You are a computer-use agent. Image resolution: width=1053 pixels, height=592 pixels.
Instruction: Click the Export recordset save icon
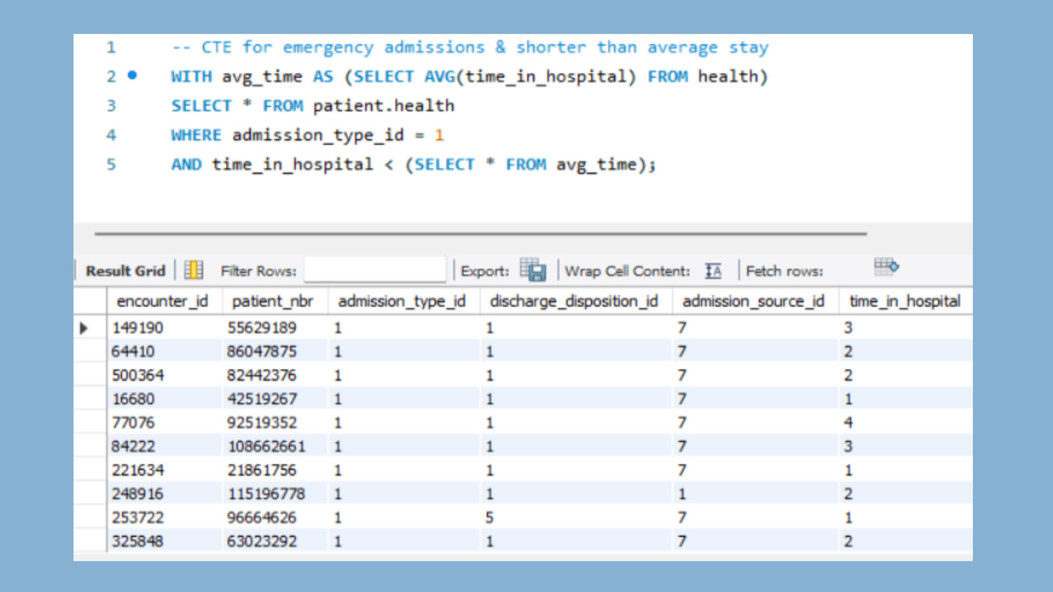click(x=533, y=270)
